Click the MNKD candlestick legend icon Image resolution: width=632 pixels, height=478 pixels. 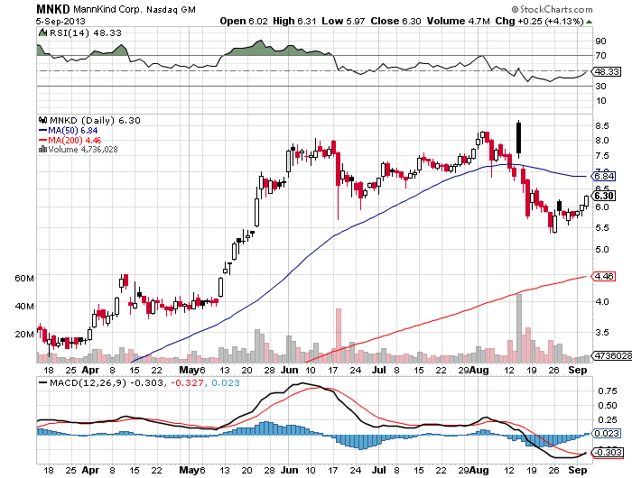click(42, 120)
